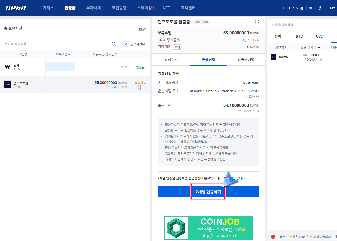Click the magnifier search icon

pos(114,44)
